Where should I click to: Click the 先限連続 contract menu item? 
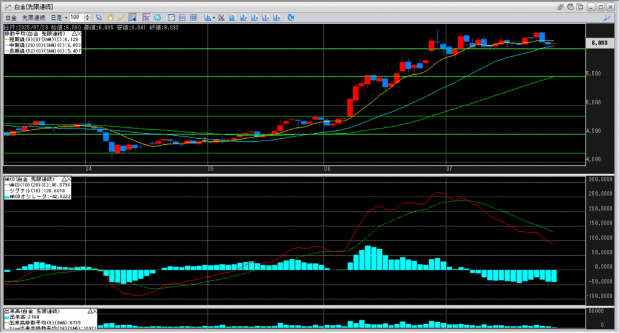click(x=34, y=17)
